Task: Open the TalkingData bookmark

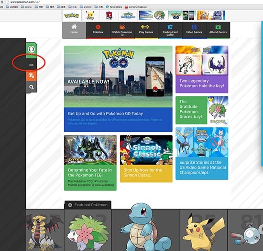Action: (114, 7)
